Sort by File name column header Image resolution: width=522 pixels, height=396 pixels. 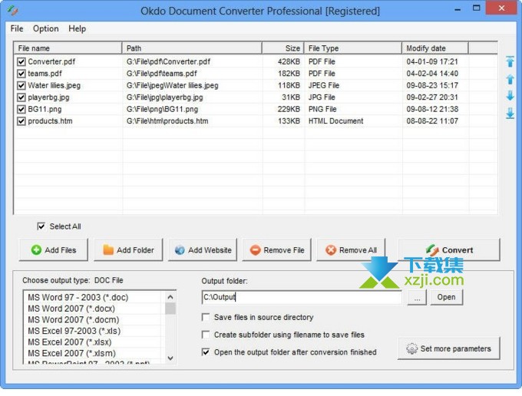point(68,48)
